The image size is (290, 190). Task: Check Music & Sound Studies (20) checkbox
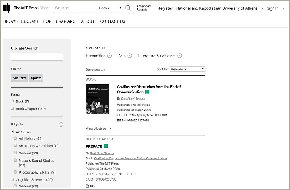[15, 160]
